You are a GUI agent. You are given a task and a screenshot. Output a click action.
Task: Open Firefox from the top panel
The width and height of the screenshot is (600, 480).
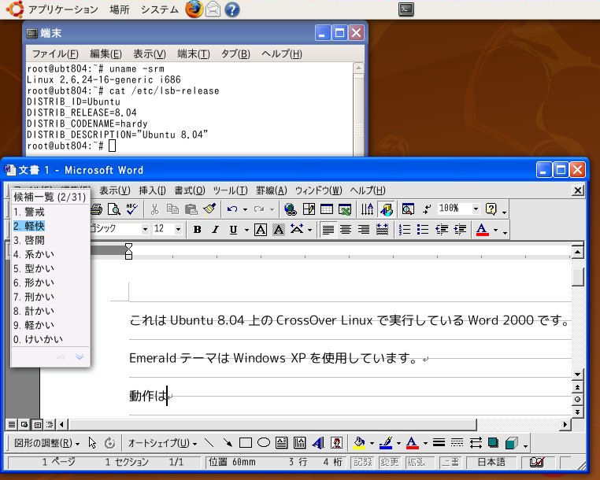(x=194, y=9)
